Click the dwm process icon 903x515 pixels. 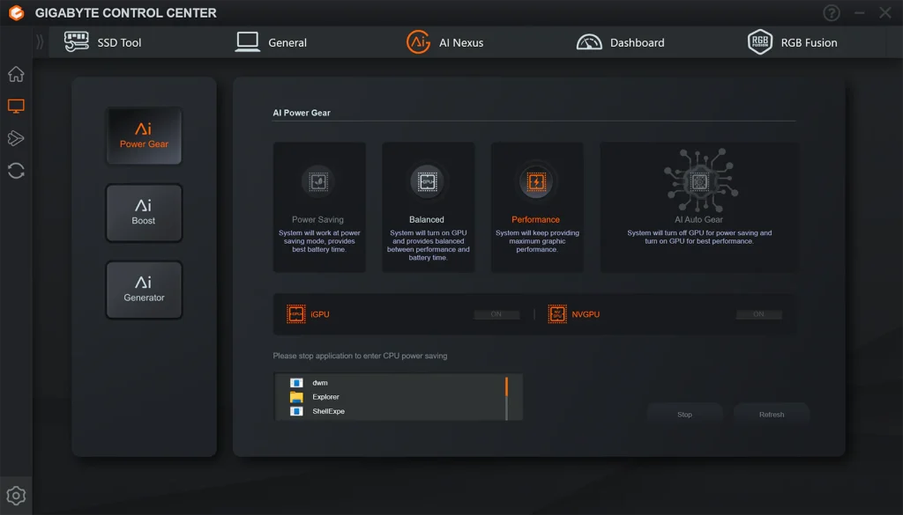[x=296, y=383]
